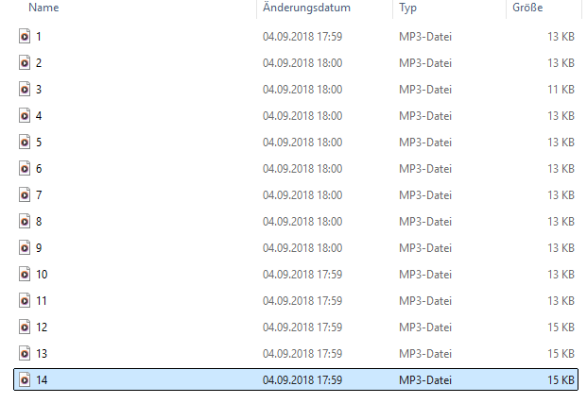Click the Typ column header
Viewport: 587px width, 403px height.
408,8
